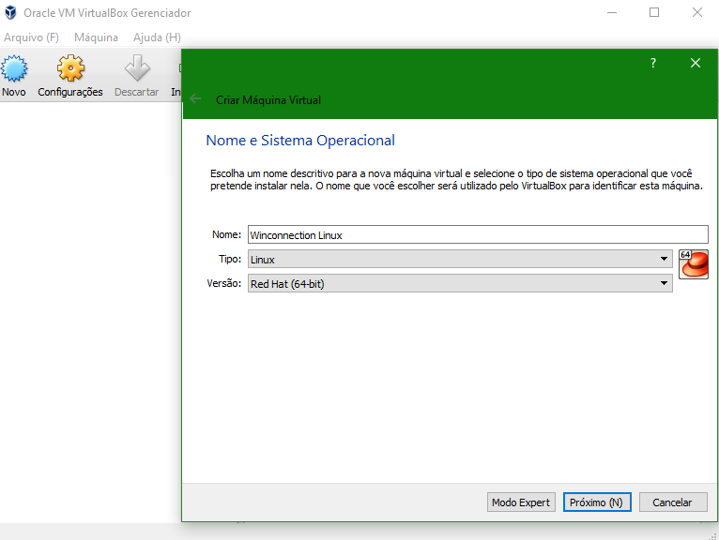
Task: Close the Oracle VM VirtualBox Gerenciador window
Action: coord(697,12)
